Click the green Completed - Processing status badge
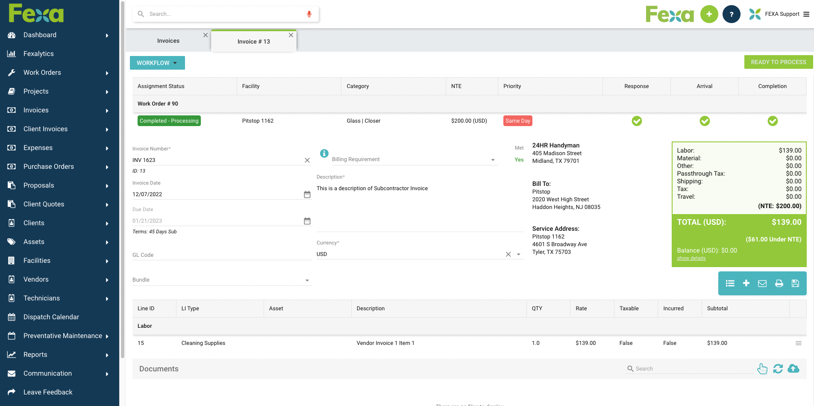 (169, 121)
